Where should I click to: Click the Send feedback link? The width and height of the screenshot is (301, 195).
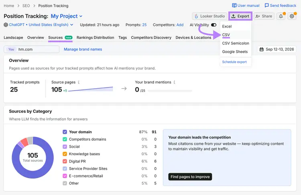(281, 5)
